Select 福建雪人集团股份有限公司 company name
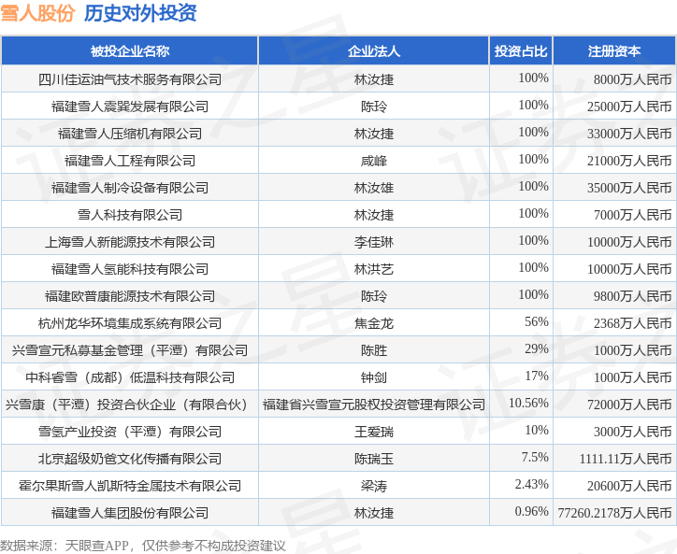 (x=130, y=513)
